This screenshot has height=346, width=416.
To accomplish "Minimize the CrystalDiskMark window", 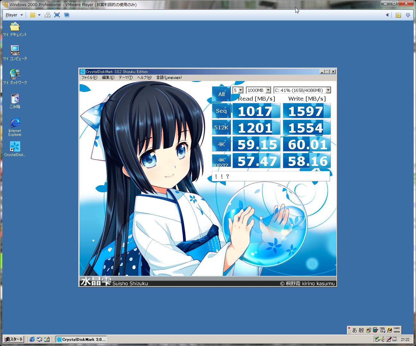I will point(322,72).
